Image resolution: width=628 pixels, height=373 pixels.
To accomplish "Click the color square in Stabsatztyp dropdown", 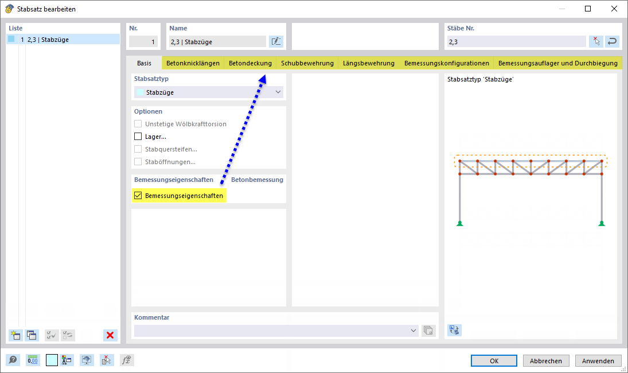I will (140, 92).
